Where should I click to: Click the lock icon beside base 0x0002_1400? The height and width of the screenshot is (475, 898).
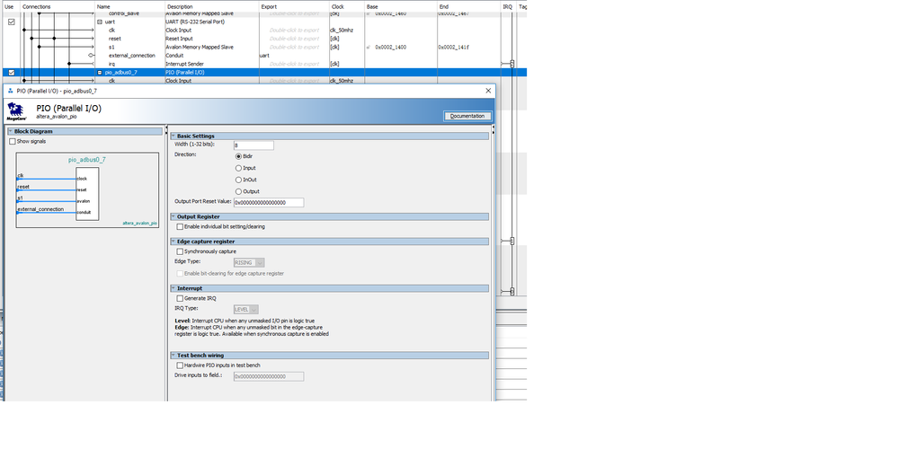(369, 47)
